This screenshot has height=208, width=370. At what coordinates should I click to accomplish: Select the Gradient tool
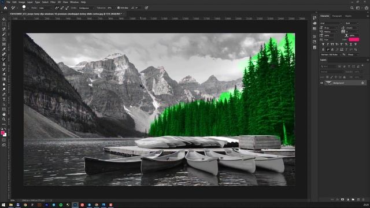pos(4,79)
